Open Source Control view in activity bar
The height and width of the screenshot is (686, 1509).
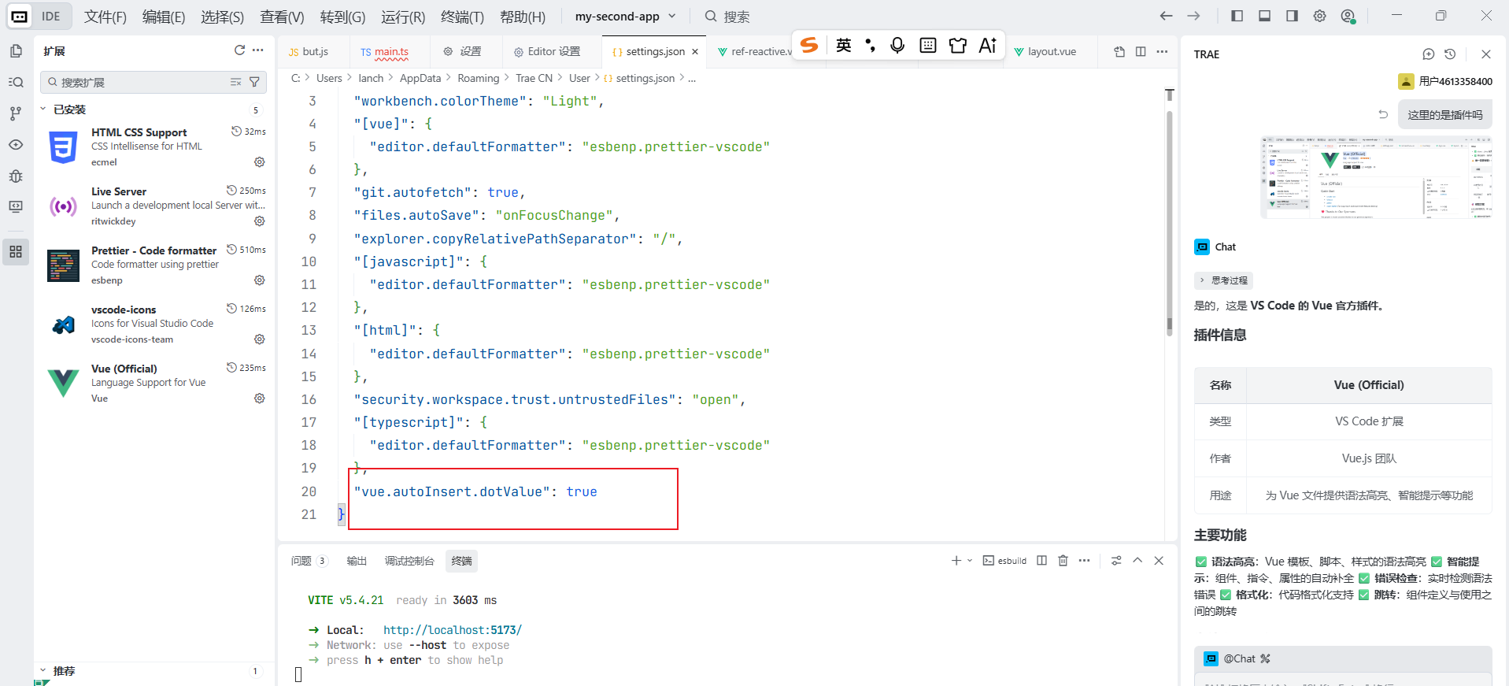[16, 113]
